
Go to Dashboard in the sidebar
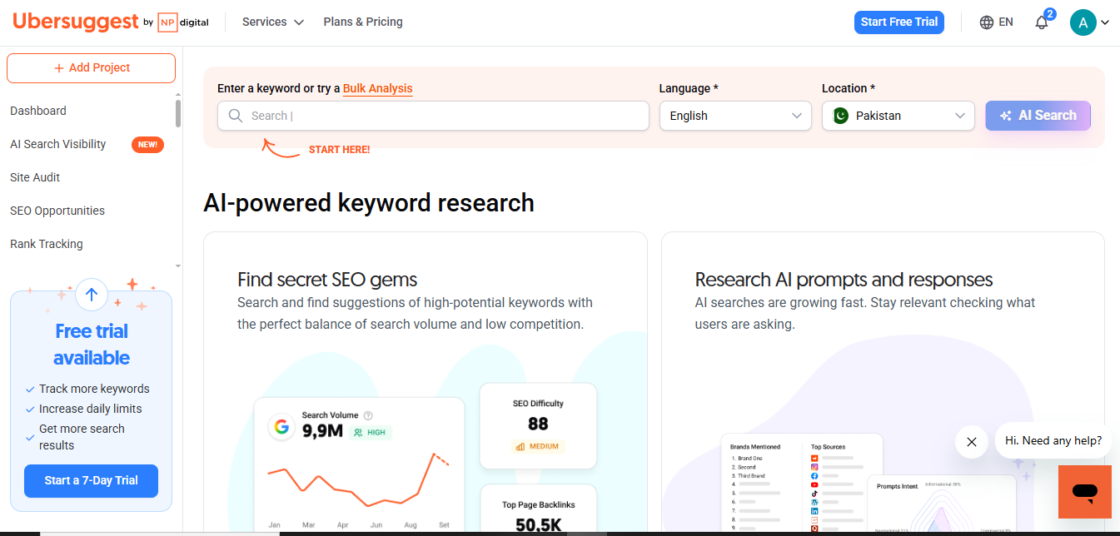38,111
